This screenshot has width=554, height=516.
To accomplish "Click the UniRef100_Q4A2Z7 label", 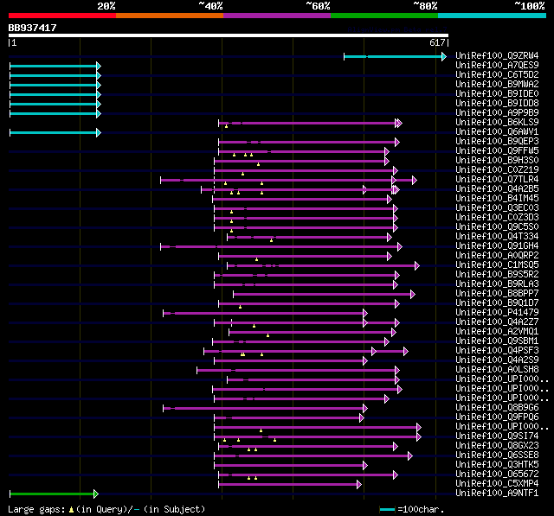I will pyautogui.click(x=497, y=322).
